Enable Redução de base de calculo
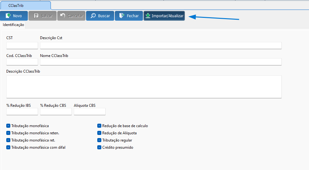309x170 pixels. pos(99,126)
